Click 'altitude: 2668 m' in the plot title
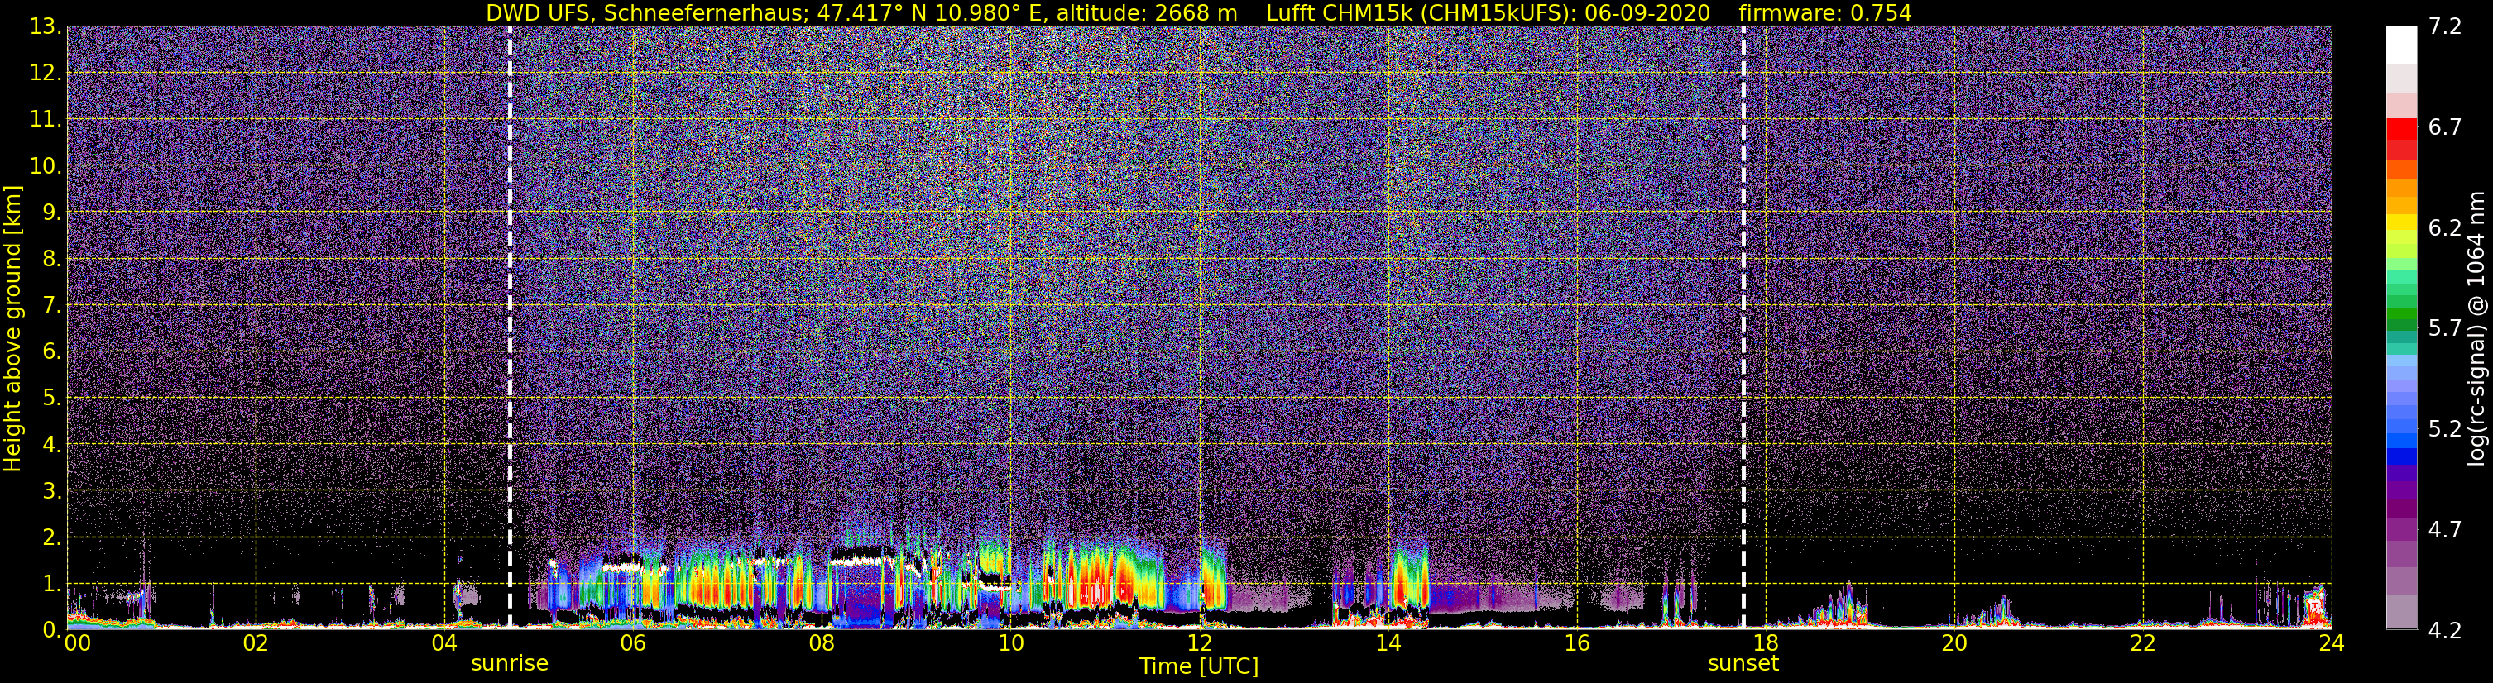This screenshot has height=683, width=2493. (x=1147, y=12)
